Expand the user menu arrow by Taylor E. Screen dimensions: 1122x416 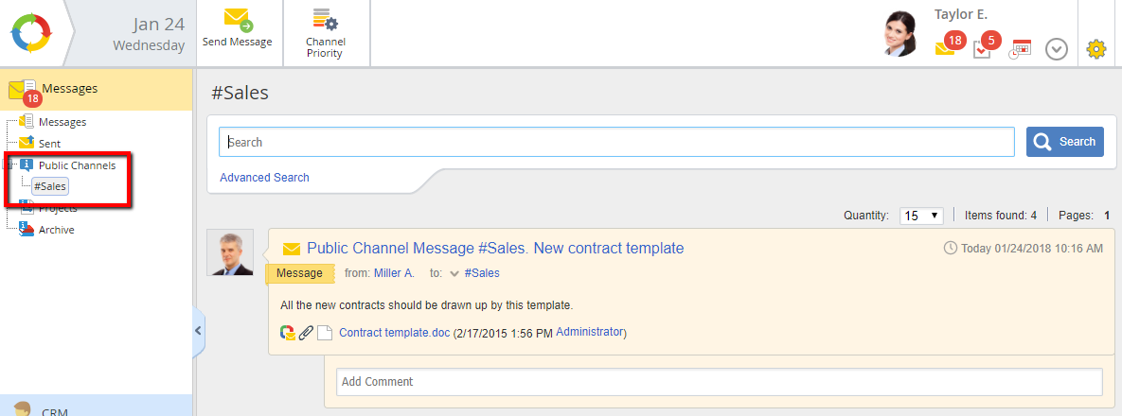1057,49
